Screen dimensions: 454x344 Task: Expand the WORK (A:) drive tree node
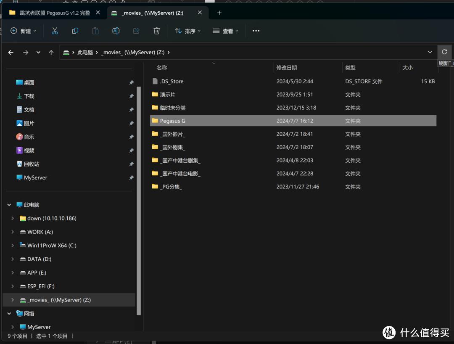coord(13,232)
